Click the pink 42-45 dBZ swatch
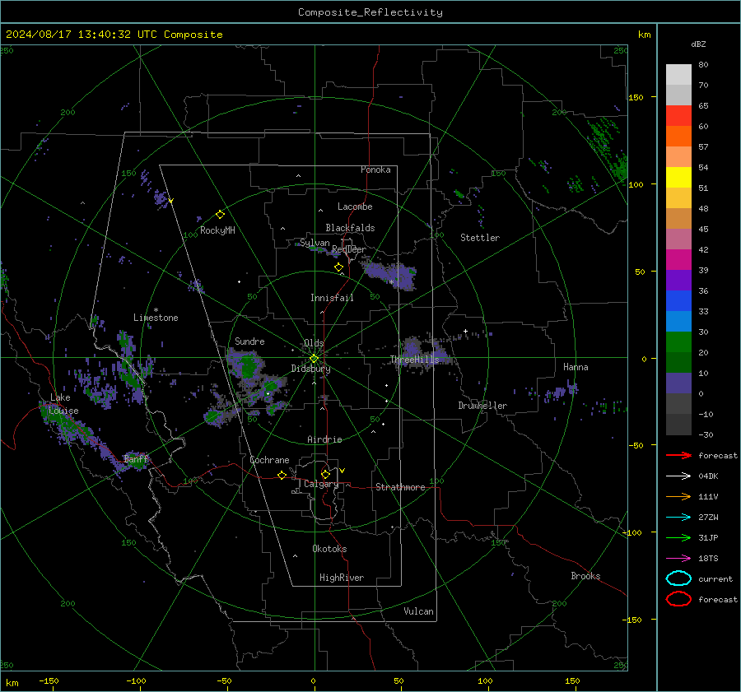Viewport: 741px width, 692px height. pos(678,239)
